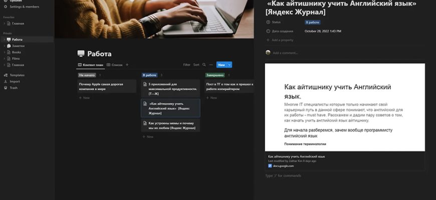
Task: Open the three-dots view options menu
Action: tap(211, 64)
